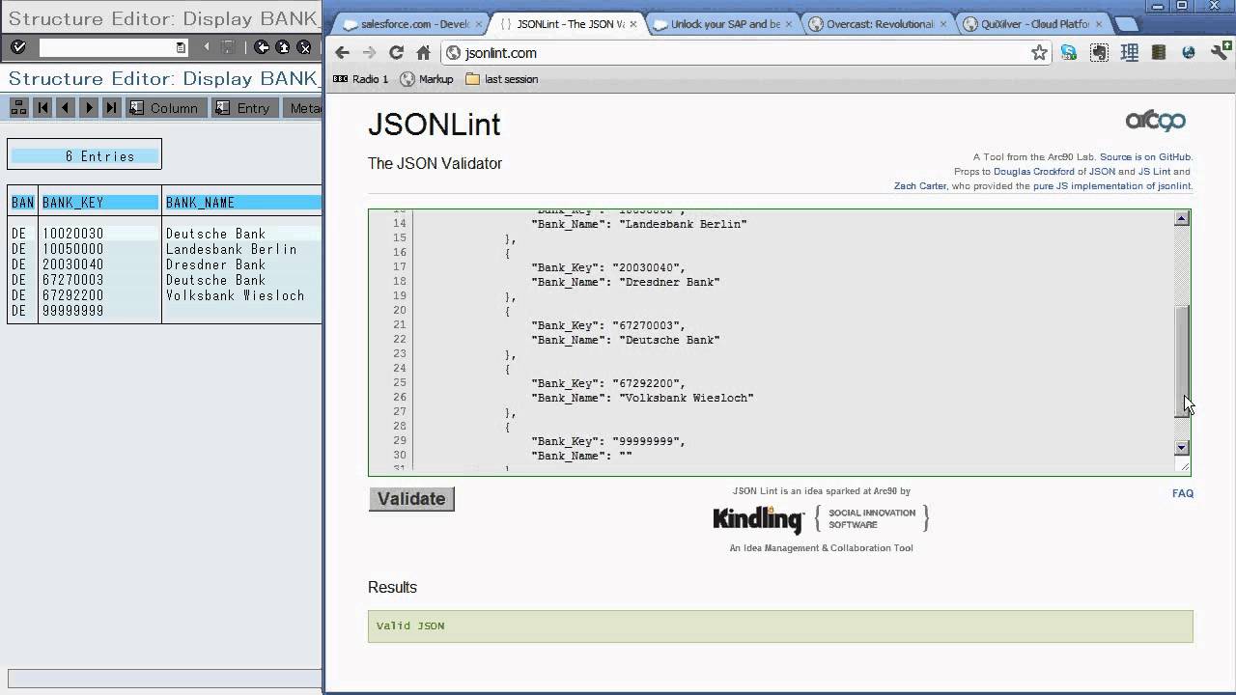Screen dimensions: 1236x695
Task: Select bank key cell 67270003
Action: click(x=98, y=280)
